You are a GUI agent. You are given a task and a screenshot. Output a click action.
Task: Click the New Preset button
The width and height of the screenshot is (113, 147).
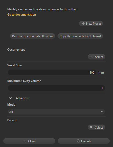click(x=91, y=23)
